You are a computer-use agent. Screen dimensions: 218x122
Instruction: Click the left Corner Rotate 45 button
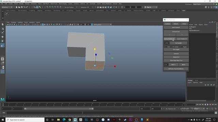pos(170,39)
